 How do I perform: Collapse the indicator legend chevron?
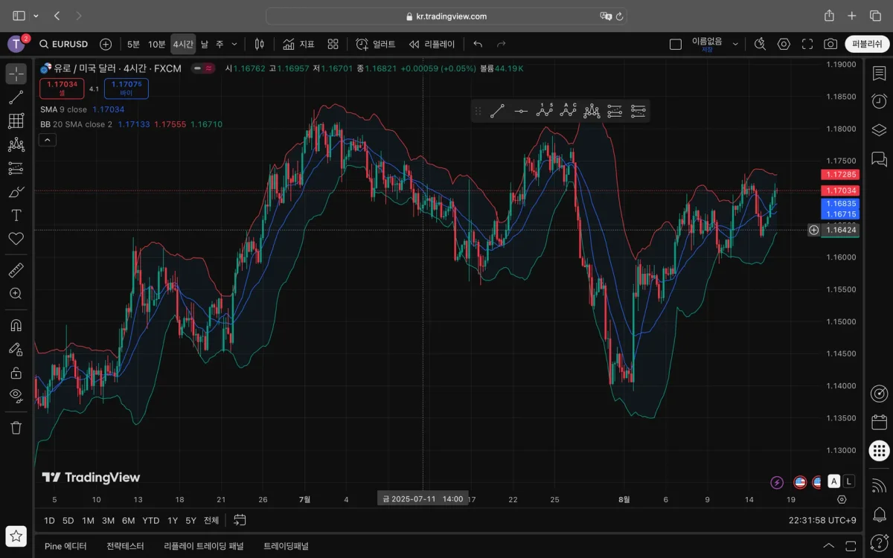pos(47,140)
